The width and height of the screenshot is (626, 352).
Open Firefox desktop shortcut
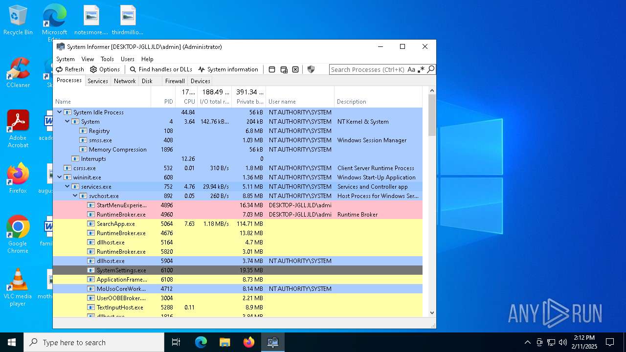[x=18, y=178]
